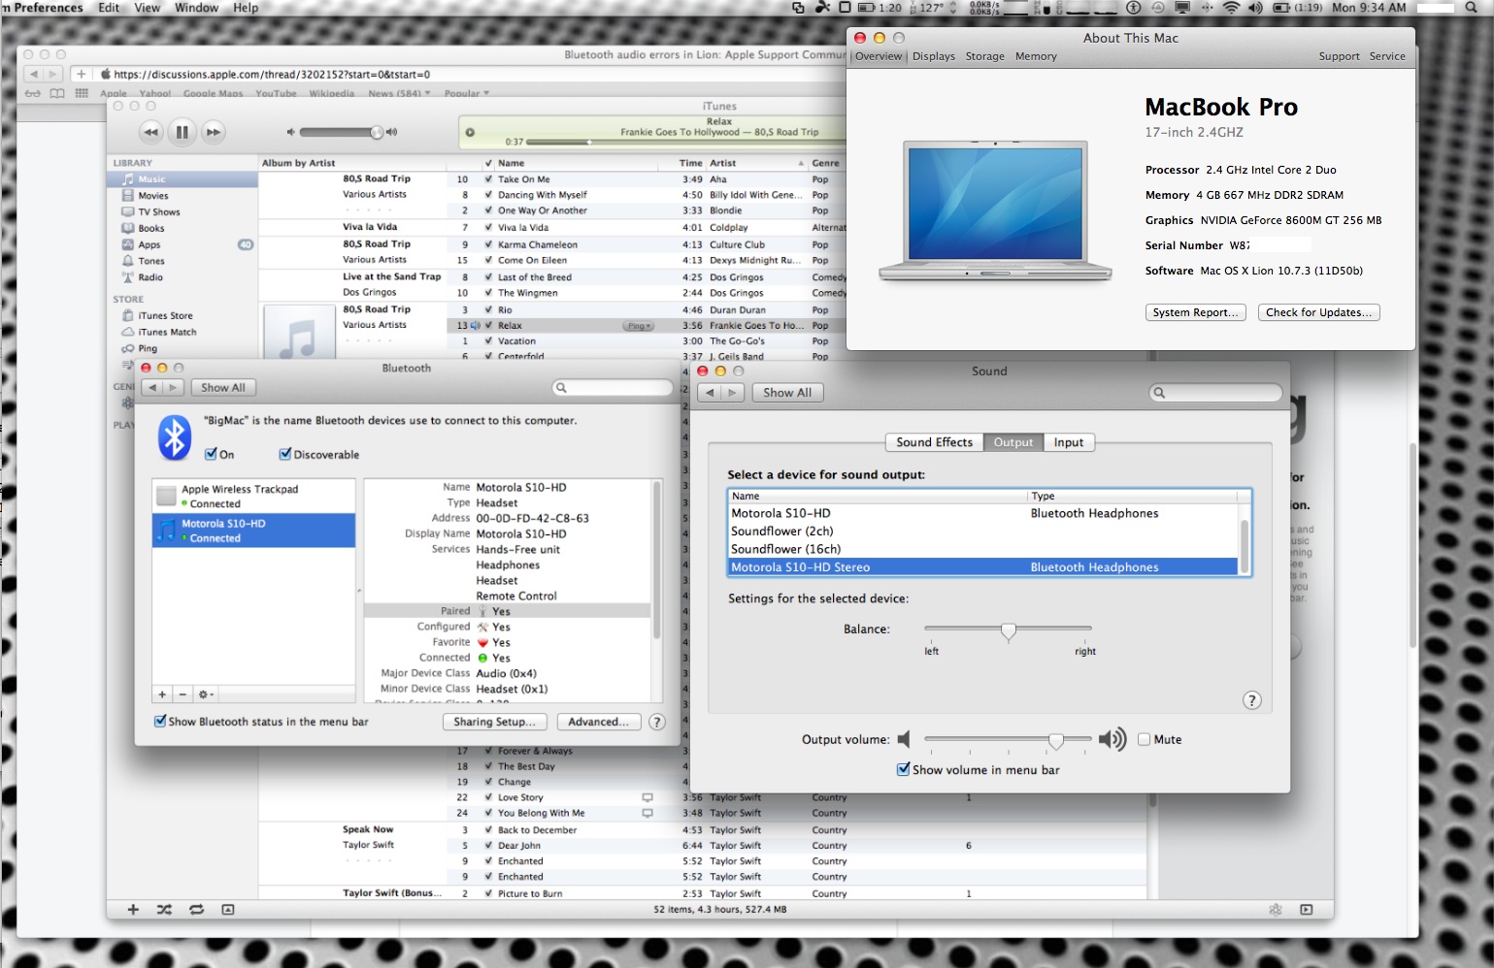This screenshot has height=968, width=1494.
Task: Click the search field in Sound preferences
Action: point(1215,393)
